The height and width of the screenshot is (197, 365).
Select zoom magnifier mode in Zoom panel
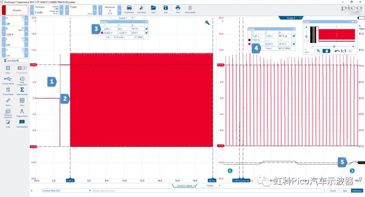coord(319,51)
